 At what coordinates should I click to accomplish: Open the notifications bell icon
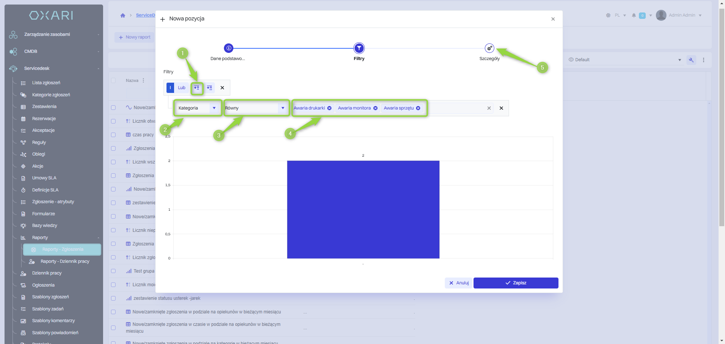634,15
